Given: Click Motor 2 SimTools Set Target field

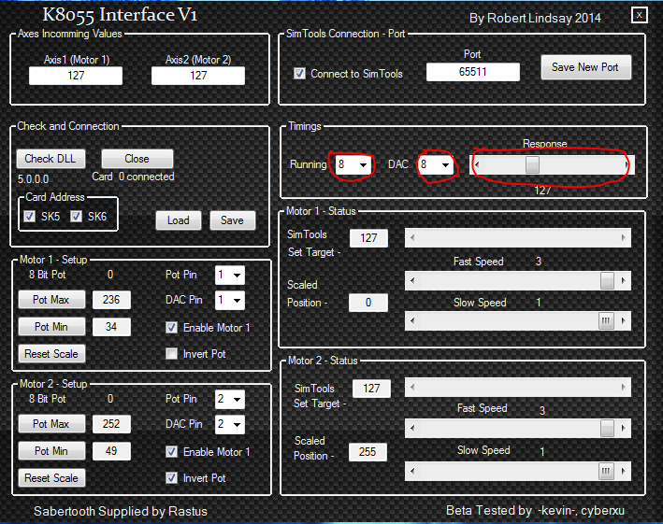Looking at the screenshot, I should (x=371, y=388).
